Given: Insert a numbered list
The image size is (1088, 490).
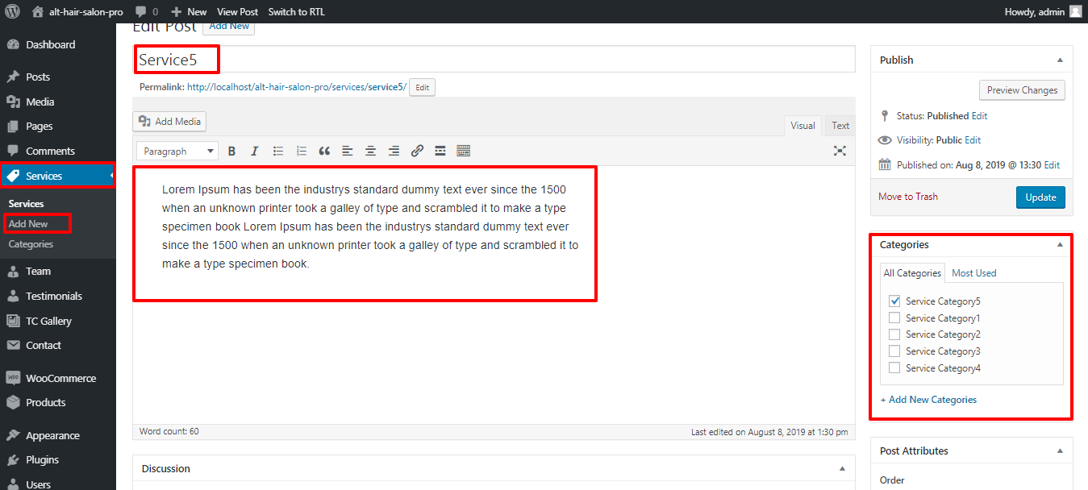Looking at the screenshot, I should pyautogui.click(x=302, y=151).
